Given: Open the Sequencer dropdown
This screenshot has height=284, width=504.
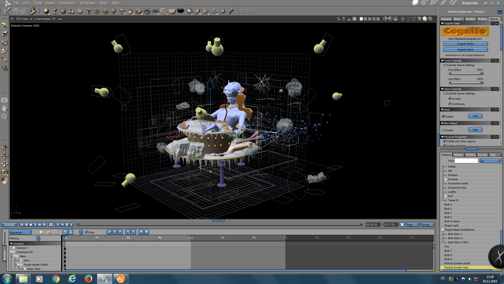Looking at the screenshot, I should [x=20, y=232].
